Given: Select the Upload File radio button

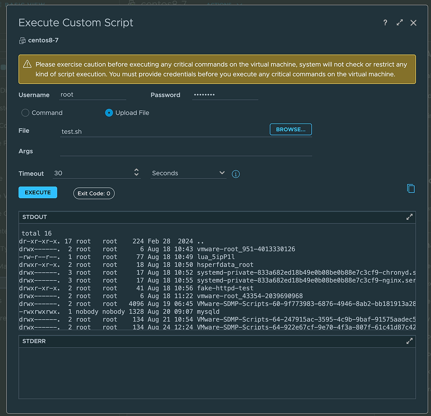Looking at the screenshot, I should (x=109, y=113).
